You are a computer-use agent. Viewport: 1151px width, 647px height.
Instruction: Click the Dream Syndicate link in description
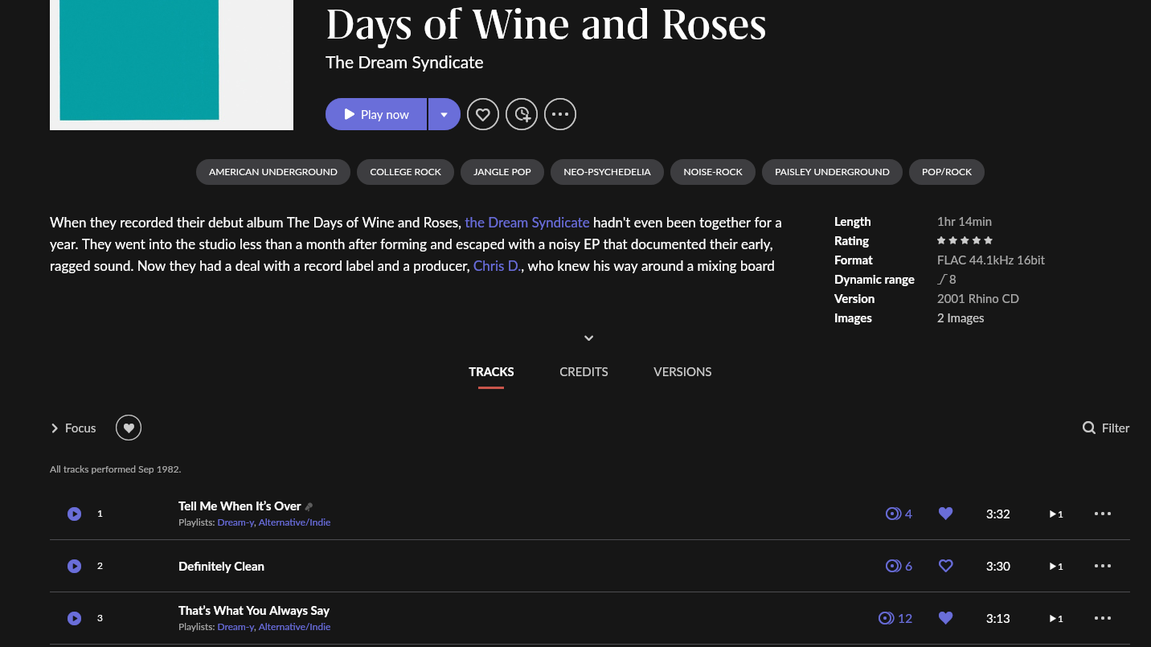(x=526, y=222)
